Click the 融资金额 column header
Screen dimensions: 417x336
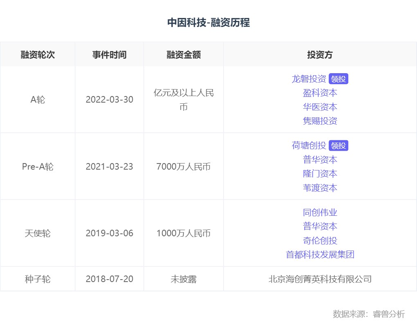[184, 55]
